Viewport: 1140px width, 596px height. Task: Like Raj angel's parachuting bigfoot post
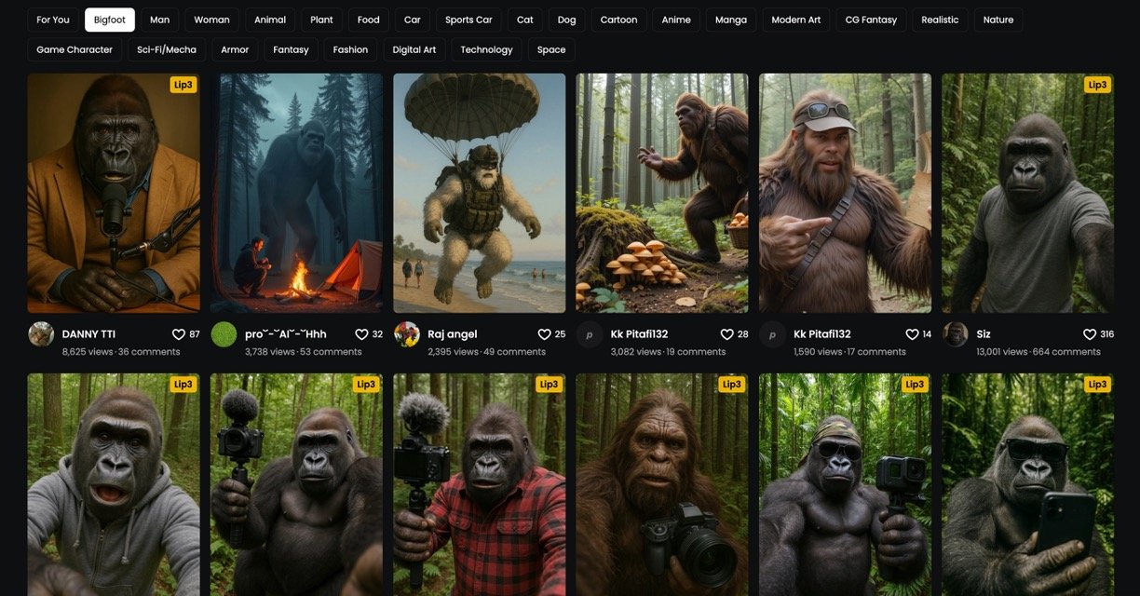[544, 334]
